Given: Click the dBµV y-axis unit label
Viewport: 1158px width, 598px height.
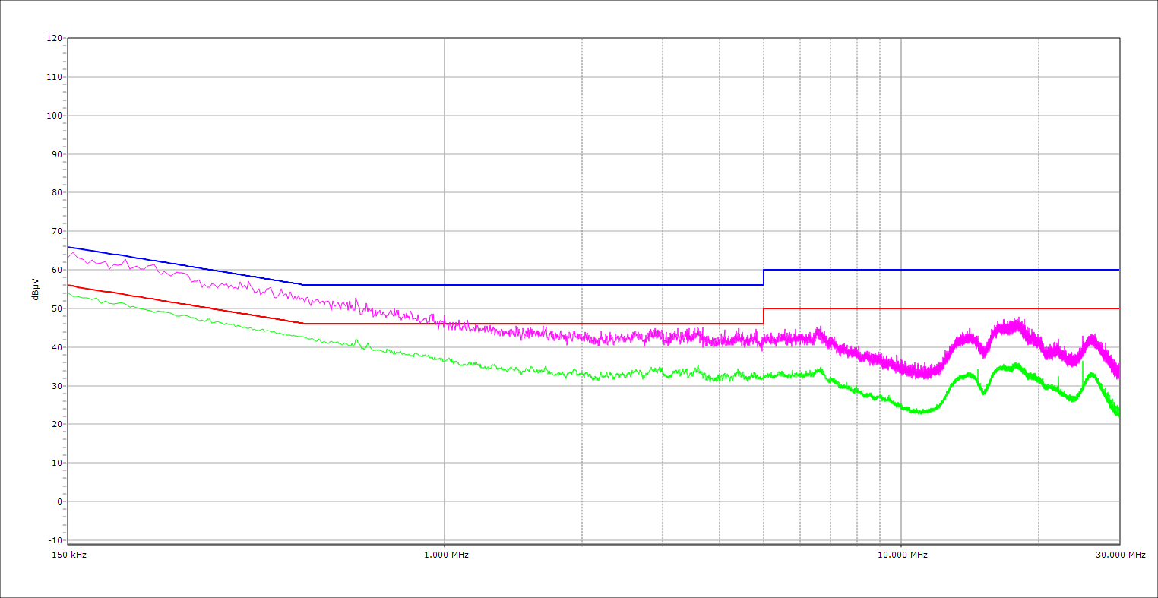Looking at the screenshot, I should tap(36, 289).
